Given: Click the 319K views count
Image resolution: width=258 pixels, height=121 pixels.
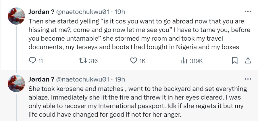Looking at the screenshot, I should [196, 61].
